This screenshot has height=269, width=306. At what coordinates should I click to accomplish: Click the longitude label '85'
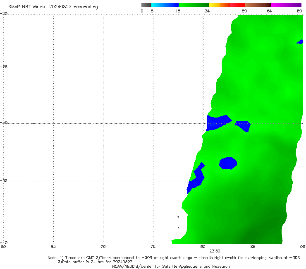pos(253,247)
